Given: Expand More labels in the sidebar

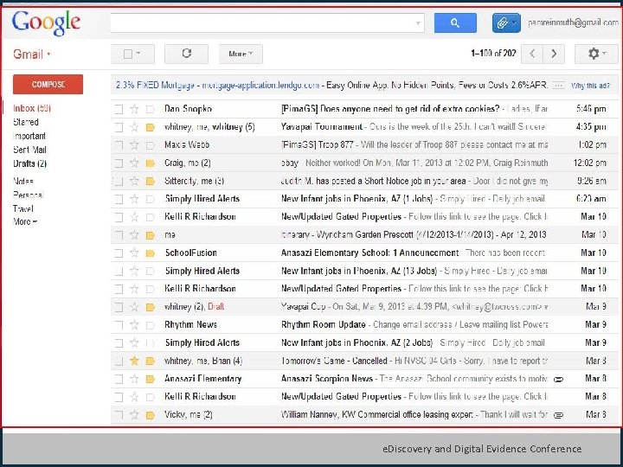Looking at the screenshot, I should click(25, 221).
